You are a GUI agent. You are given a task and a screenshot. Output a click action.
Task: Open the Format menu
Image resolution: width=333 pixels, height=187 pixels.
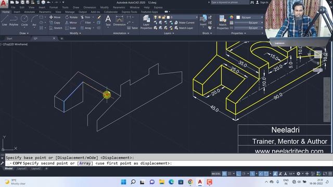(x=54, y=7)
